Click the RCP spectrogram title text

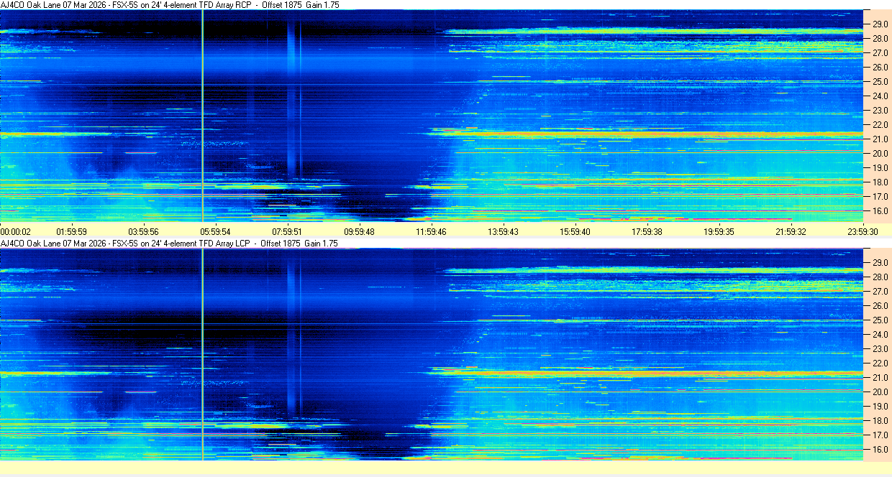point(170,5)
